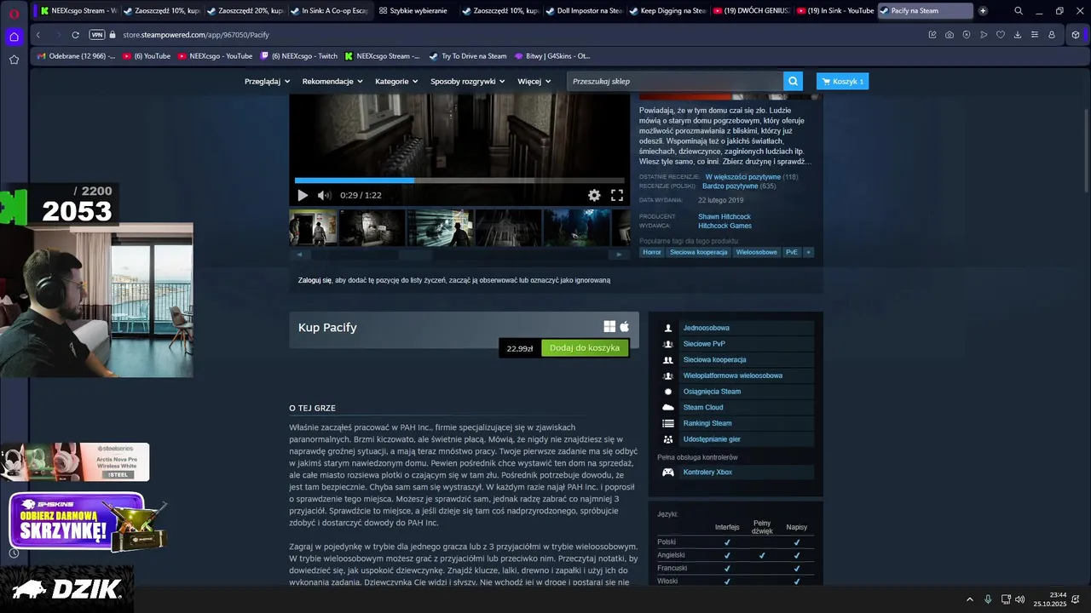The image size is (1091, 613).
Task: Select the first screenshot thumbnail
Action: (x=313, y=227)
